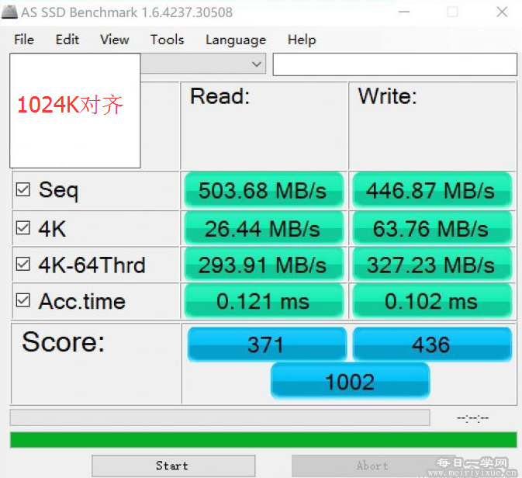Viewport: 522px width, 478px height.
Task: Click the Abort button
Action: 373,466
